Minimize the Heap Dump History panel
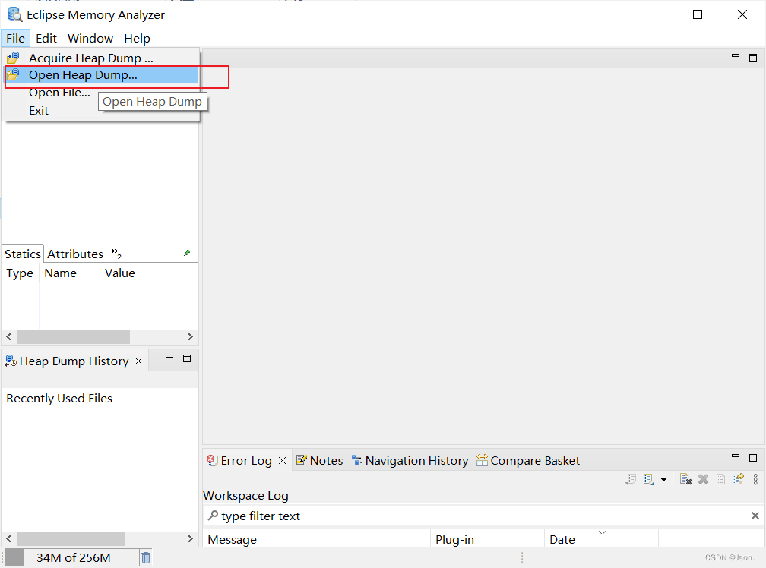Image resolution: width=766 pixels, height=568 pixels. tap(169, 357)
